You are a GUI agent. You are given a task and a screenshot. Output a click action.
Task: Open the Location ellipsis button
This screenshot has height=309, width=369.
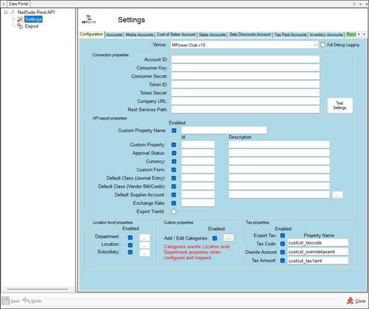(145, 245)
